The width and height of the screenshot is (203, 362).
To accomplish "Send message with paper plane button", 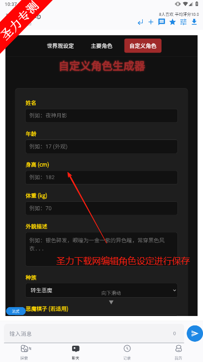I will pos(195,333).
